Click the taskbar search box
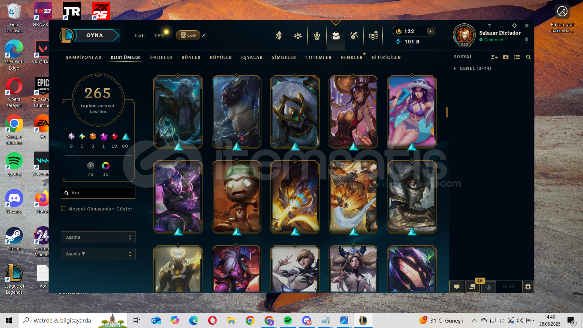The height and width of the screenshot is (328, 583). 73,320
